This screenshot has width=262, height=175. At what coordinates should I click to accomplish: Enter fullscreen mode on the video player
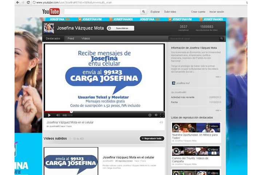162,115
